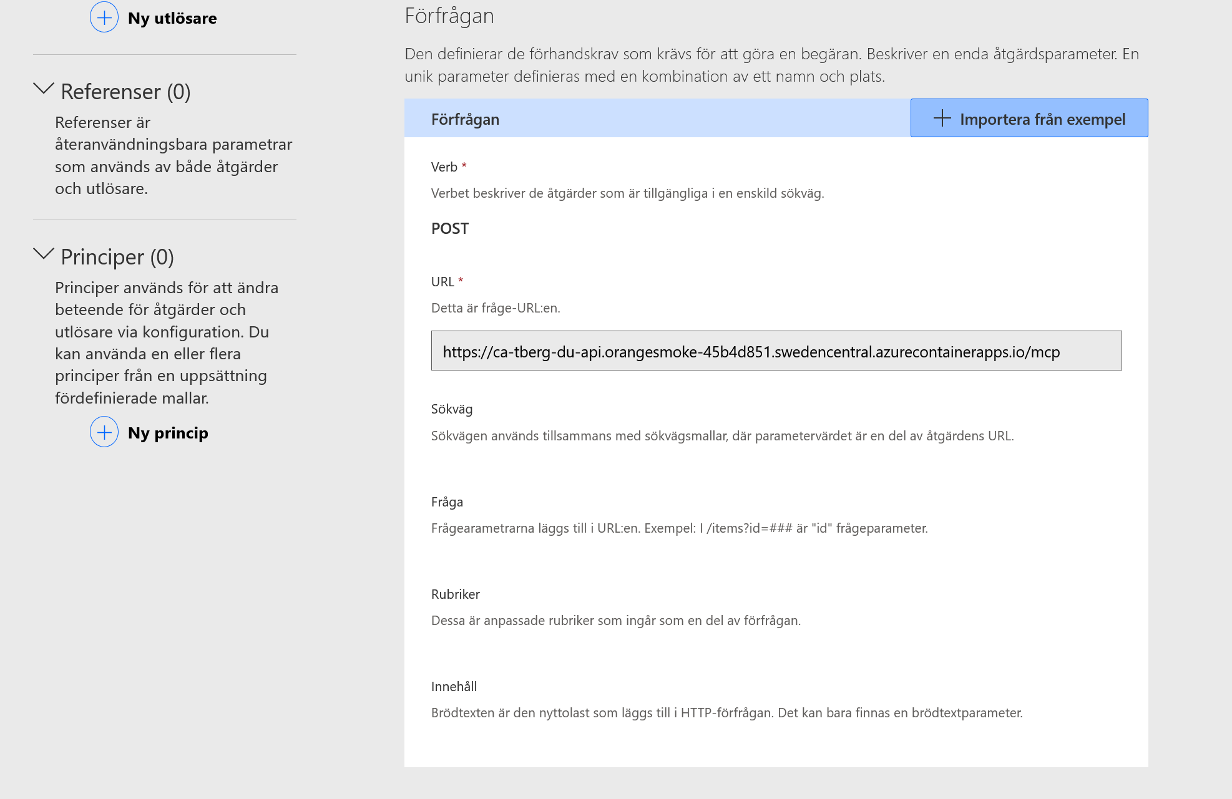This screenshot has height=799, width=1232.
Task: Click the plus icon beside Ny princip
Action: [x=104, y=432]
